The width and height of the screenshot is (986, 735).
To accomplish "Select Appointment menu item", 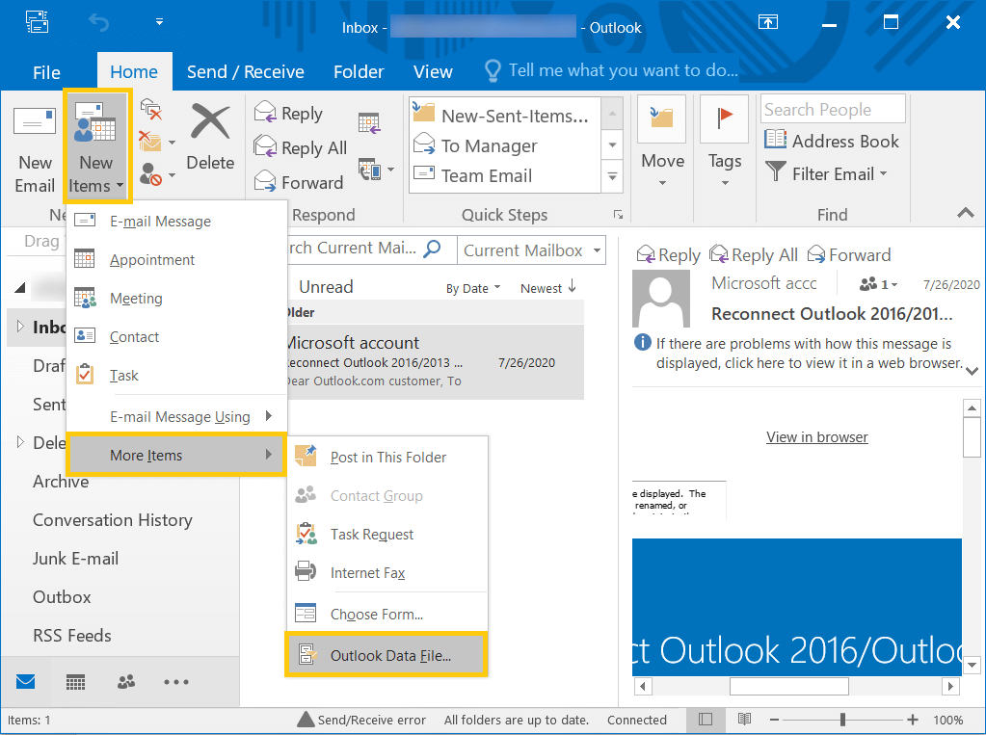I will [x=176, y=259].
